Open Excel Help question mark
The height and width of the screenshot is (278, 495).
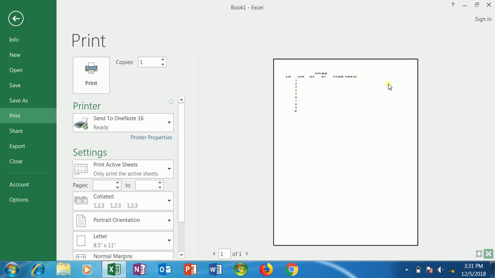pos(453,5)
